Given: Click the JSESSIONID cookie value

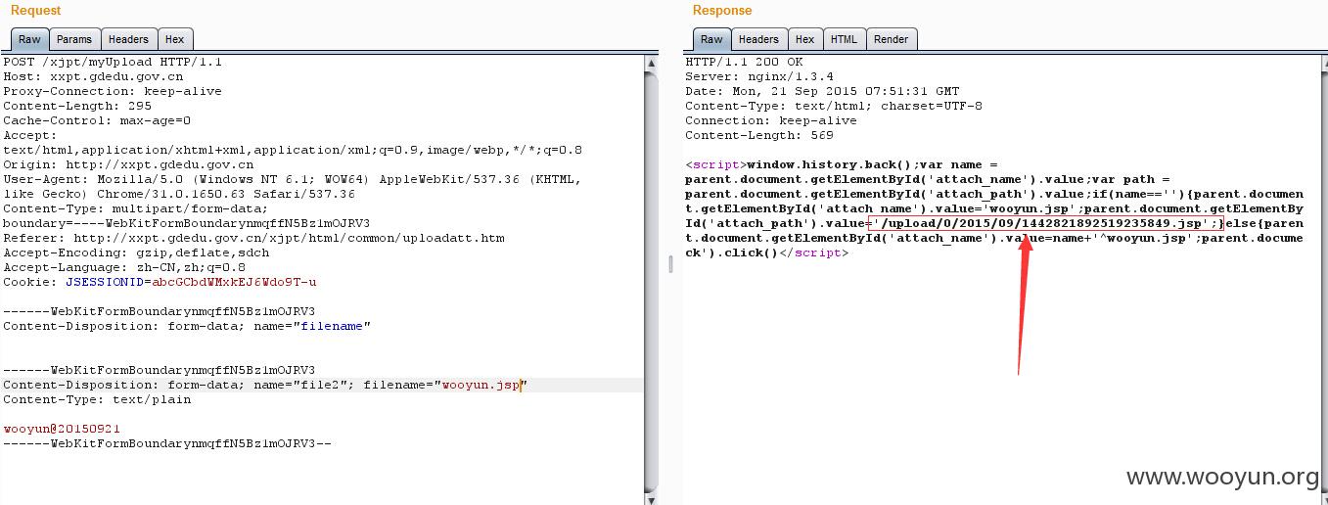Looking at the screenshot, I should [x=234, y=282].
